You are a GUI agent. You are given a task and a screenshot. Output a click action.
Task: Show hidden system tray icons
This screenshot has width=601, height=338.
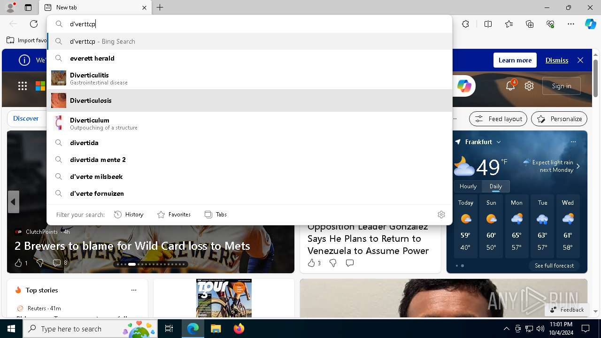(x=506, y=329)
